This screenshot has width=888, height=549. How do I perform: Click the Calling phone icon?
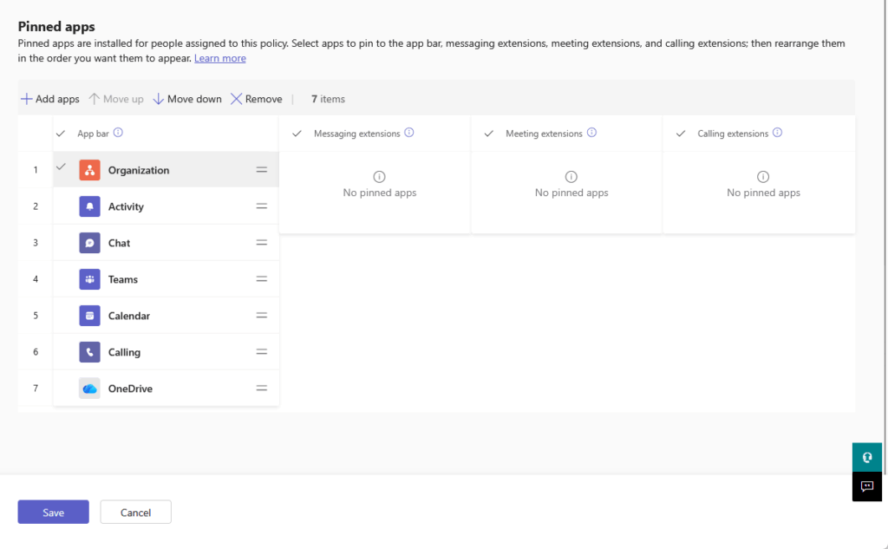point(89,352)
